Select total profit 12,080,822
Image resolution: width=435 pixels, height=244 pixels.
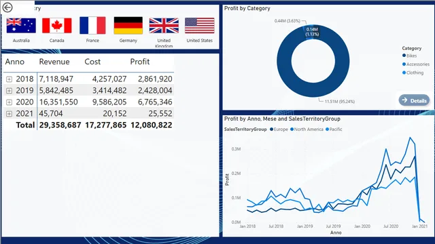(x=151, y=125)
